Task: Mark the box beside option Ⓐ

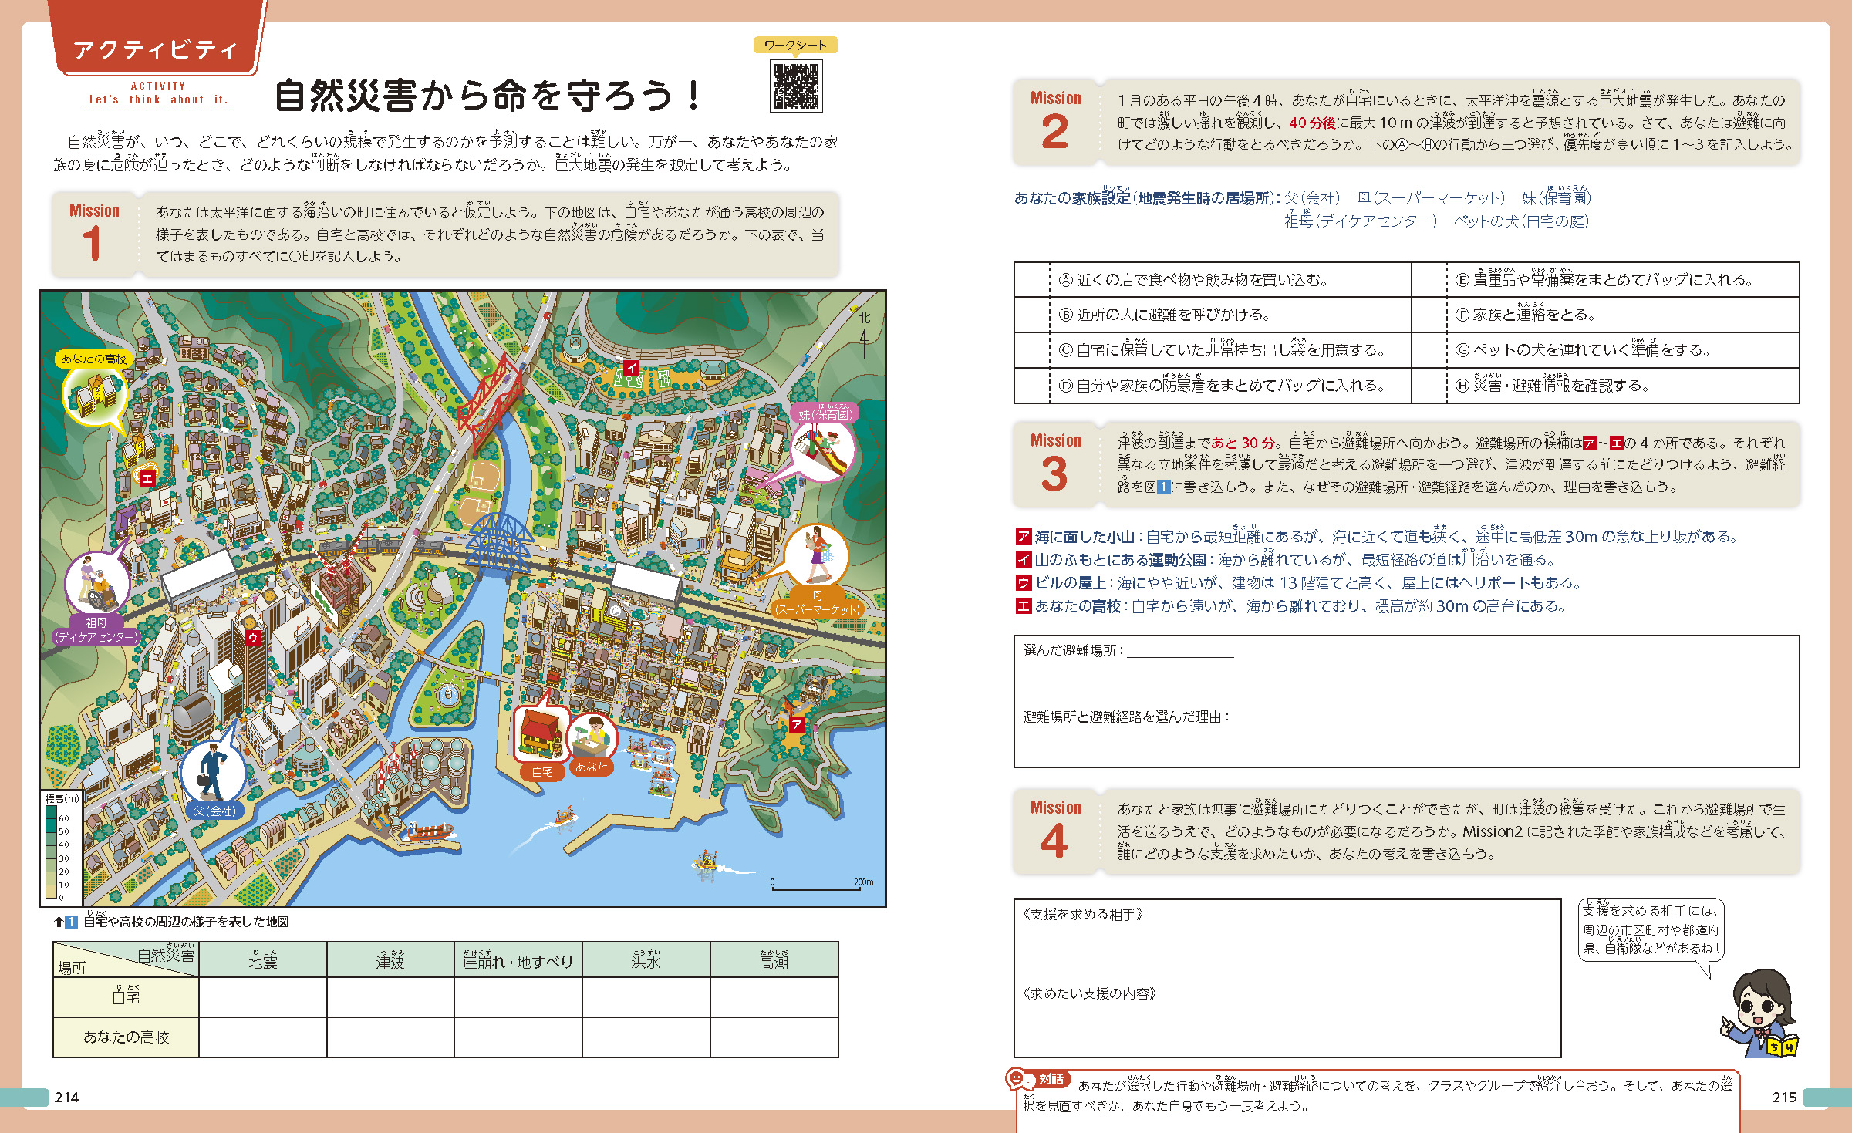Action: pos(1031,280)
